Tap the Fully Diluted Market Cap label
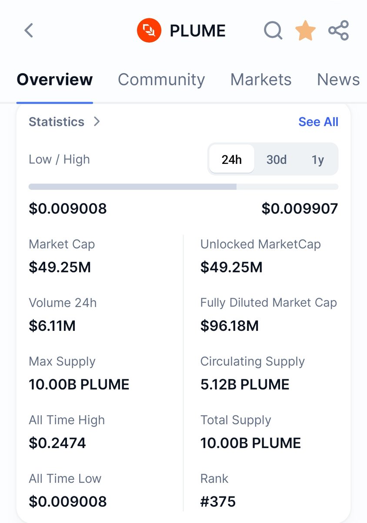This screenshot has width=367, height=523. (269, 303)
